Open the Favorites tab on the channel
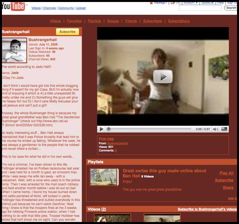This screenshot has width=239, height=224. pyautogui.click(x=74, y=21)
